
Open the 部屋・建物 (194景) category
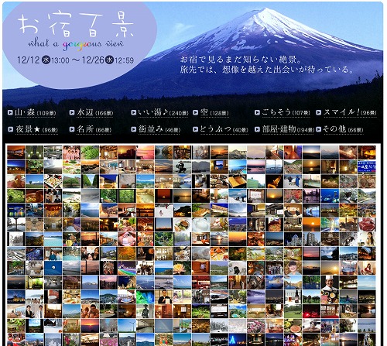click(288, 129)
